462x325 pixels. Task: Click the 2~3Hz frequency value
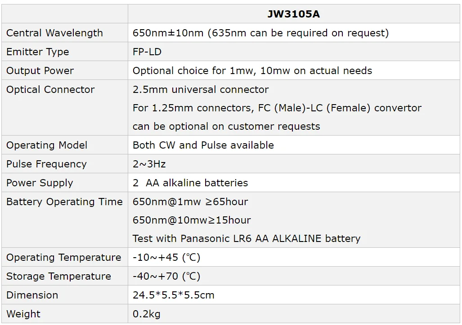149,164
